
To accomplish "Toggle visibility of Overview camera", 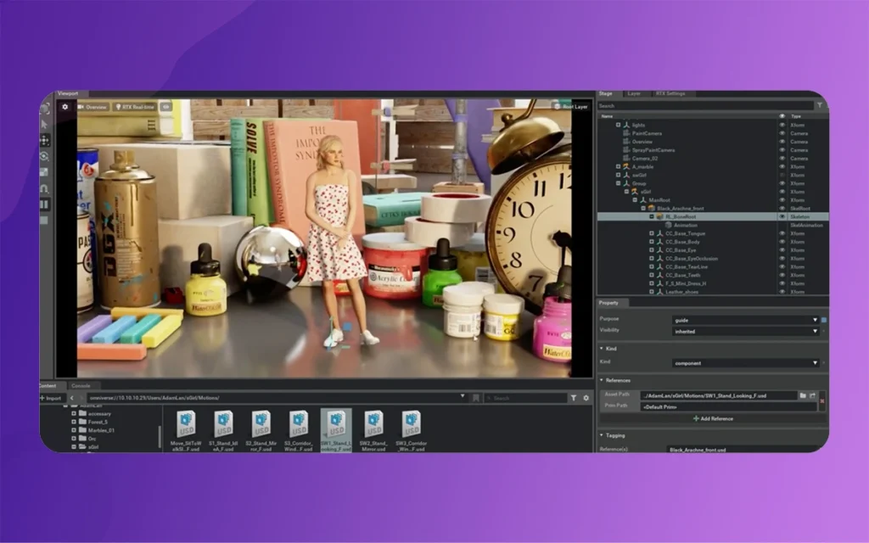I will point(782,142).
